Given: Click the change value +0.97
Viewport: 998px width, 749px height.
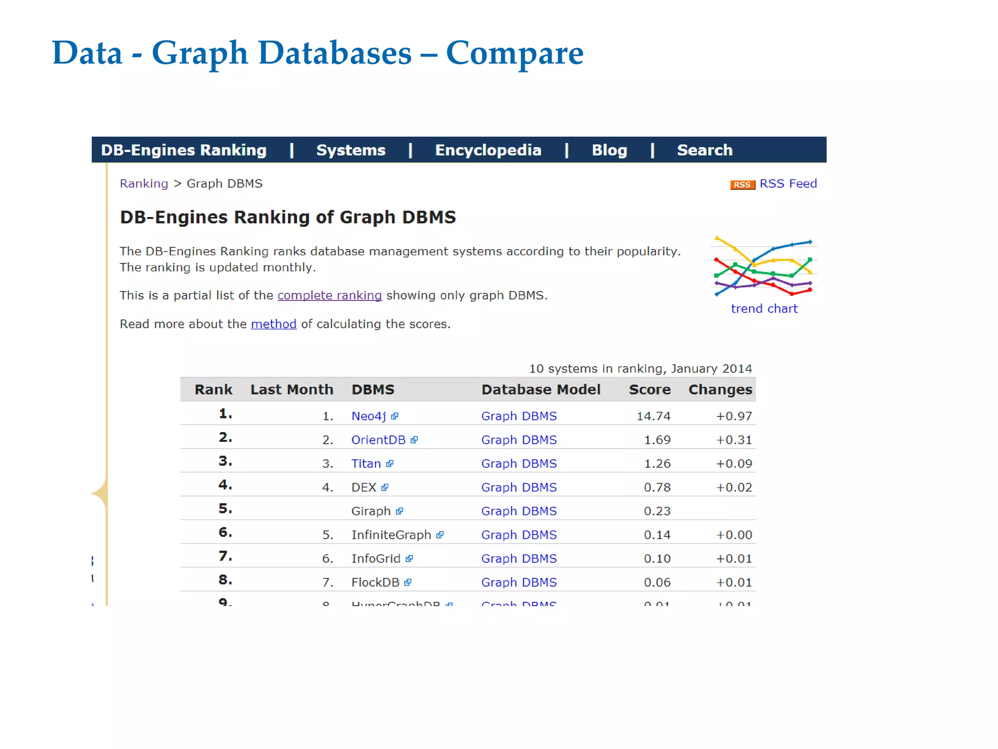Looking at the screenshot, I should (734, 416).
